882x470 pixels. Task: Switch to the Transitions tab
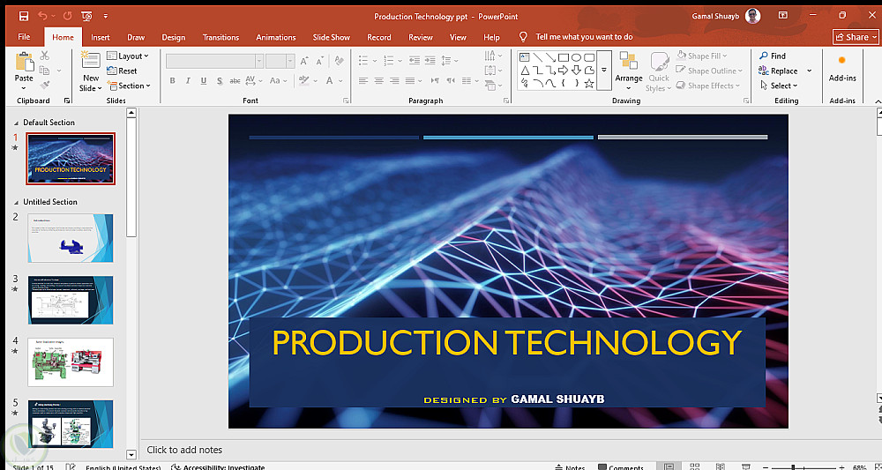220,37
